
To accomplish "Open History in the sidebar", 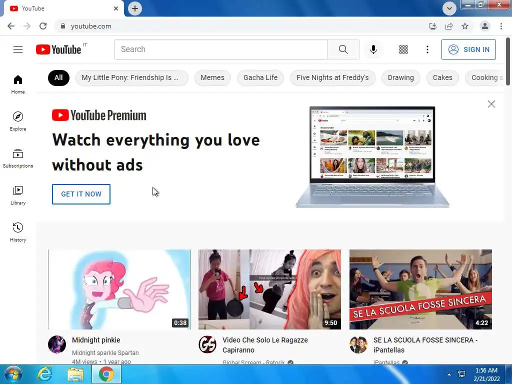I will point(18,232).
